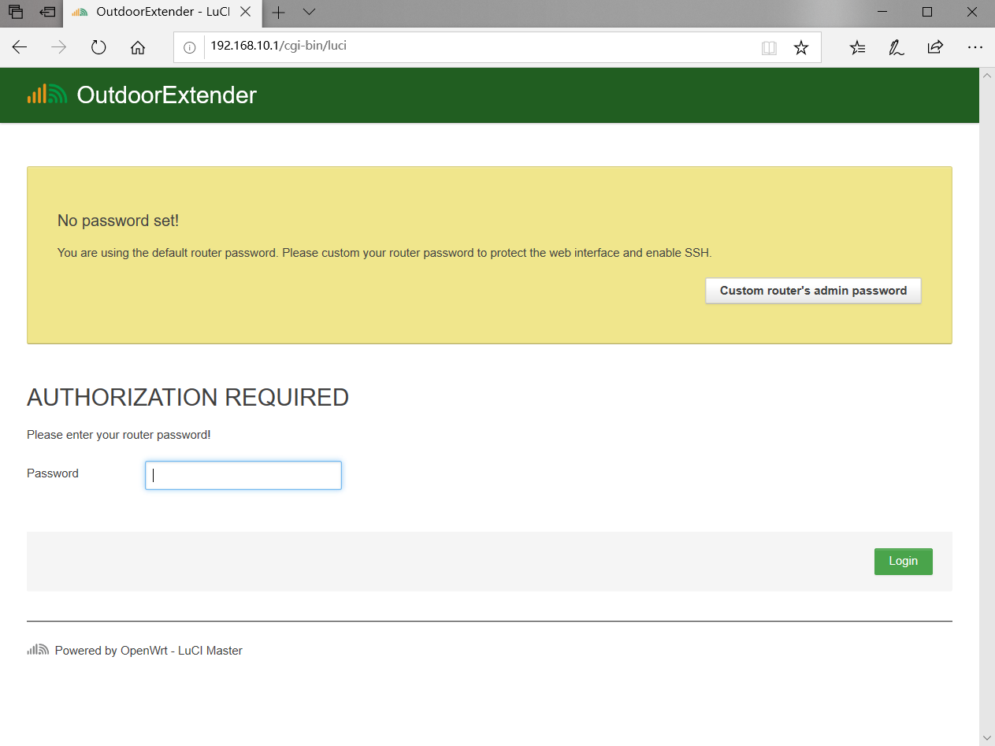The width and height of the screenshot is (995, 746).
Task: Click the browser Back arrow
Action: 20,47
